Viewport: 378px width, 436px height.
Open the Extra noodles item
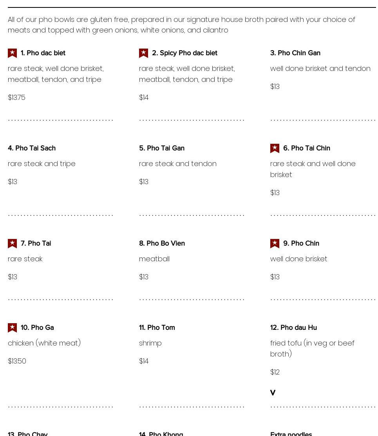291,433
